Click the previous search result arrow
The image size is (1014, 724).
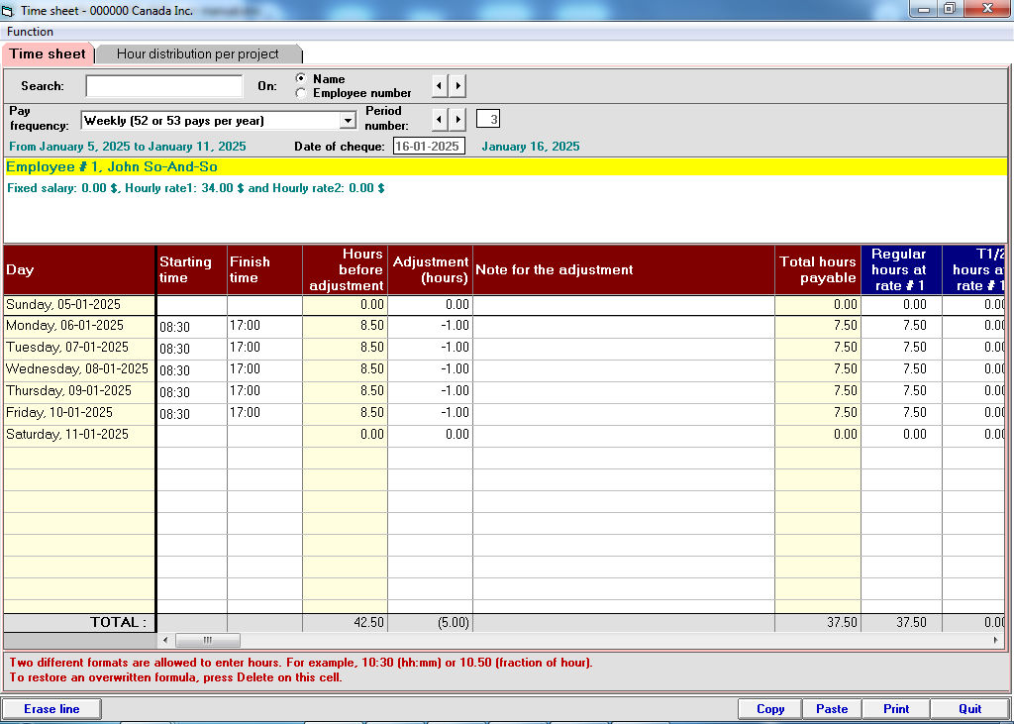click(441, 86)
